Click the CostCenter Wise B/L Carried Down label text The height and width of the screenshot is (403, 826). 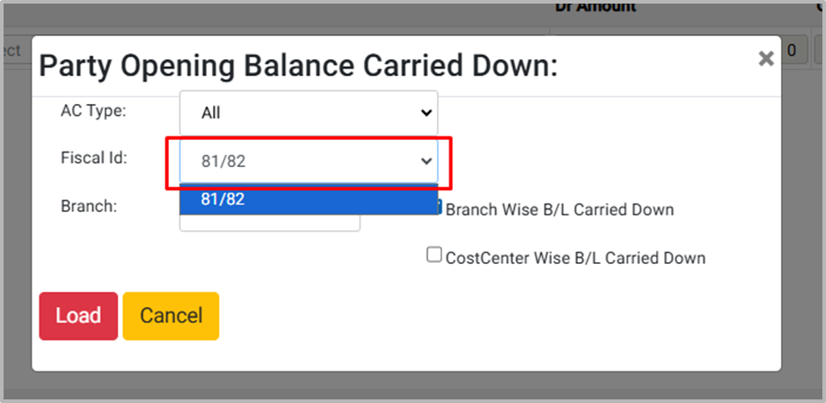point(575,258)
